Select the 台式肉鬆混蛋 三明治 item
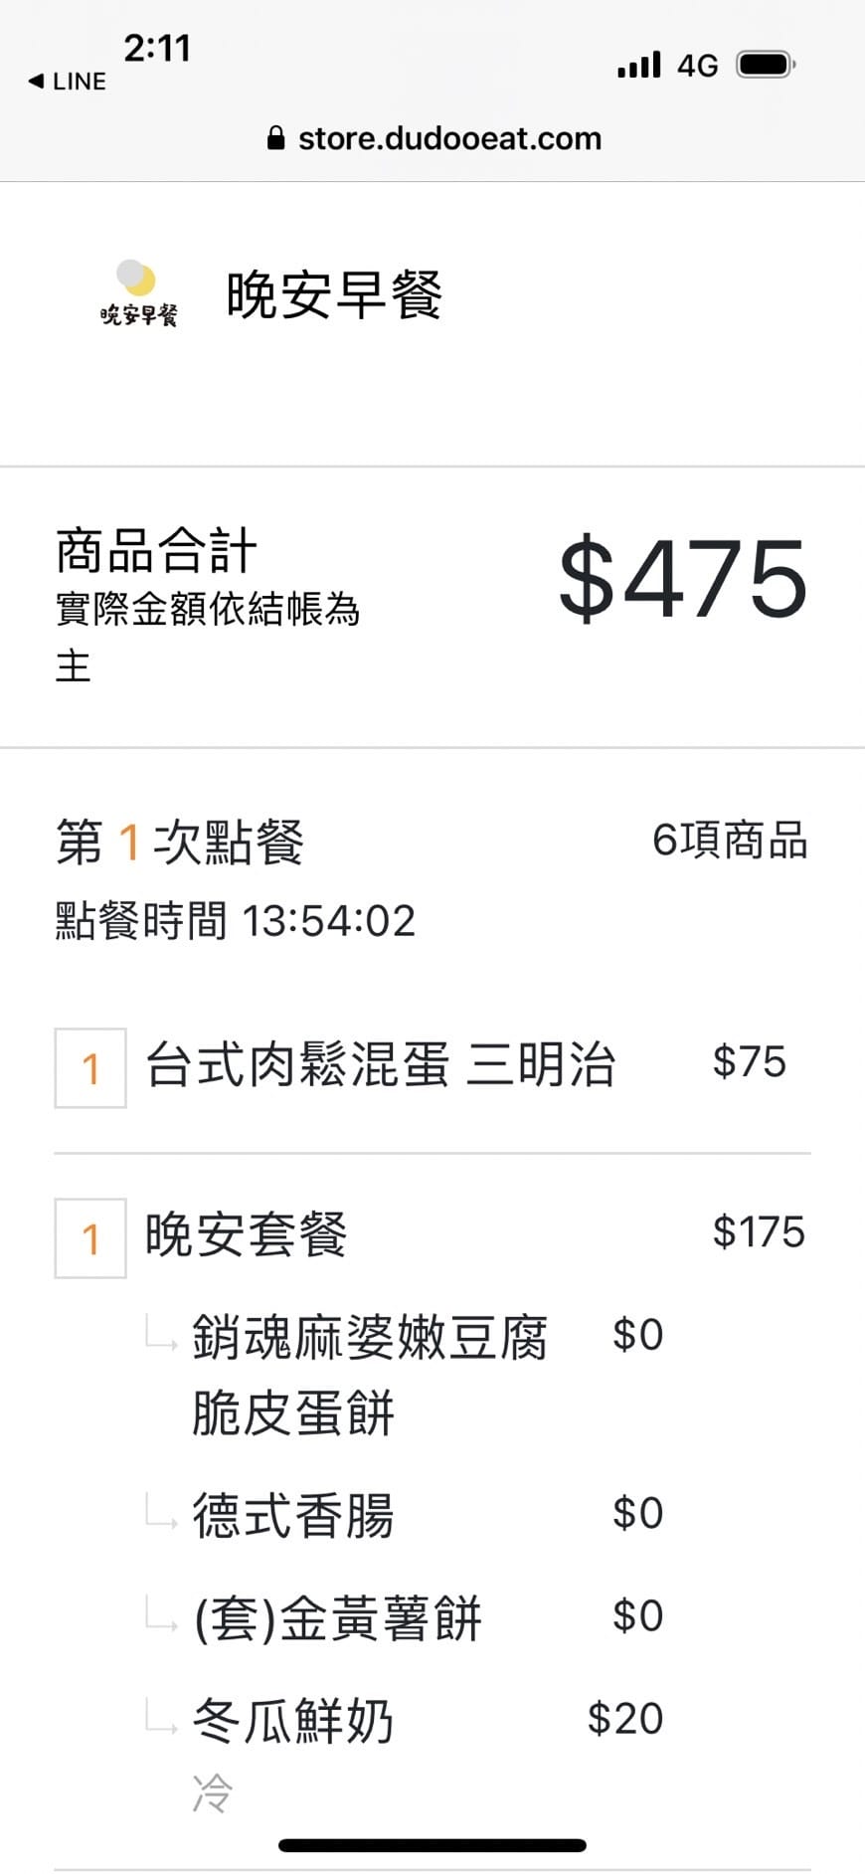The width and height of the screenshot is (865, 1874). pyautogui.click(x=380, y=1064)
